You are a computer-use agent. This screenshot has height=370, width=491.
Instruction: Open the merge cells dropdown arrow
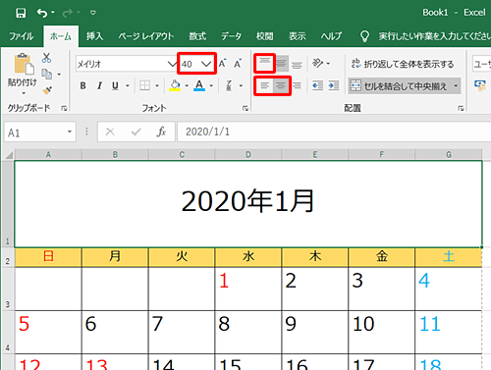[456, 85]
